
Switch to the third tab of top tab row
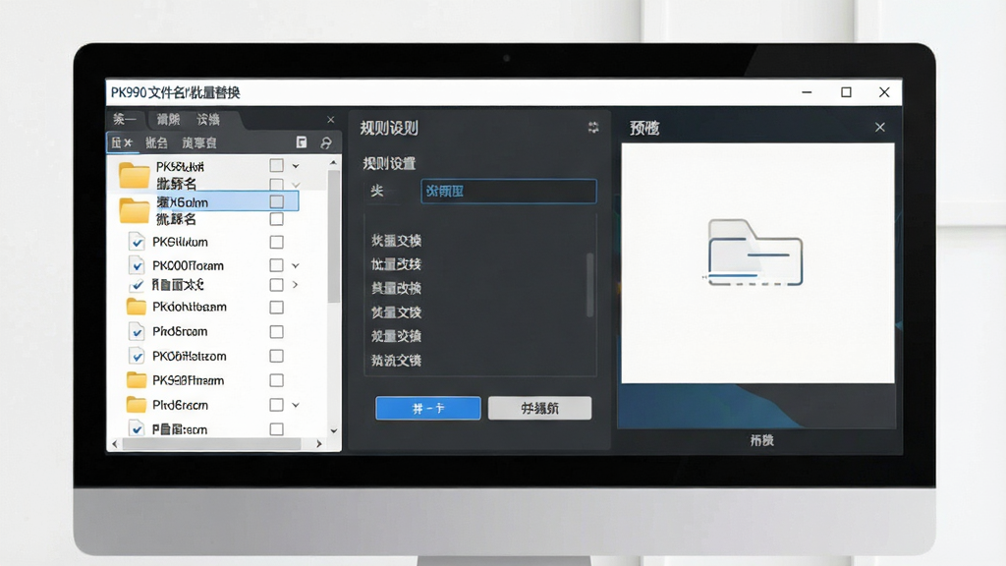208,119
